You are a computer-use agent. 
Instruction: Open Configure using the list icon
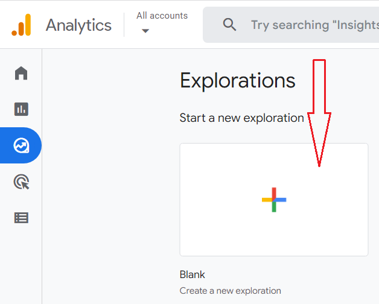click(x=21, y=218)
